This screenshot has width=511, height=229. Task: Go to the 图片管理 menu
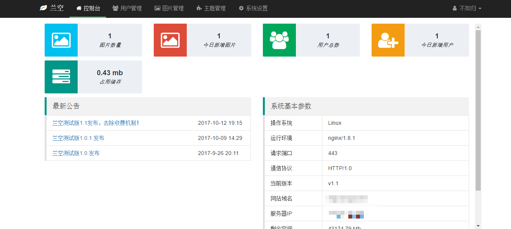pyautogui.click(x=169, y=8)
